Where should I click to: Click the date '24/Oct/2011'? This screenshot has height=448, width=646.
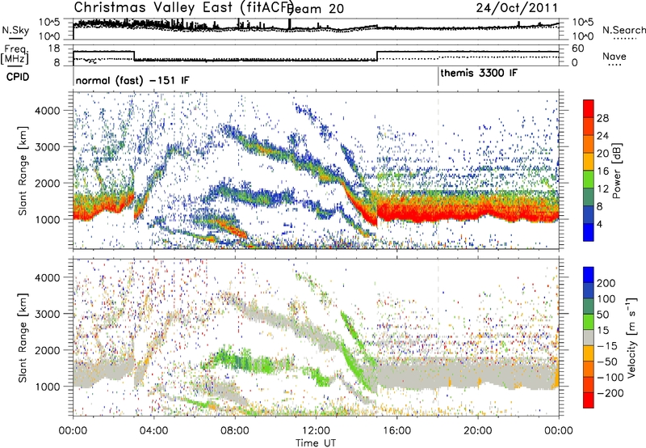[x=517, y=7]
